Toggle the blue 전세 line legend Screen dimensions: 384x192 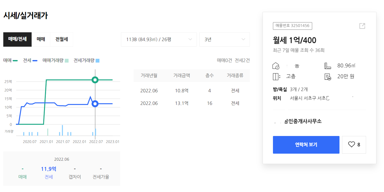point(30,61)
